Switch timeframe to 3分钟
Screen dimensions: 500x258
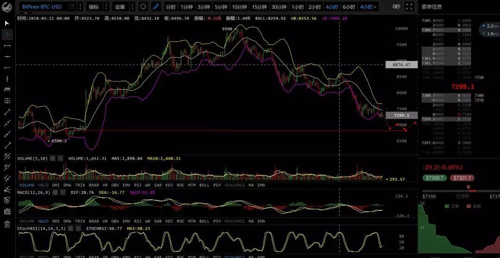pos(203,6)
